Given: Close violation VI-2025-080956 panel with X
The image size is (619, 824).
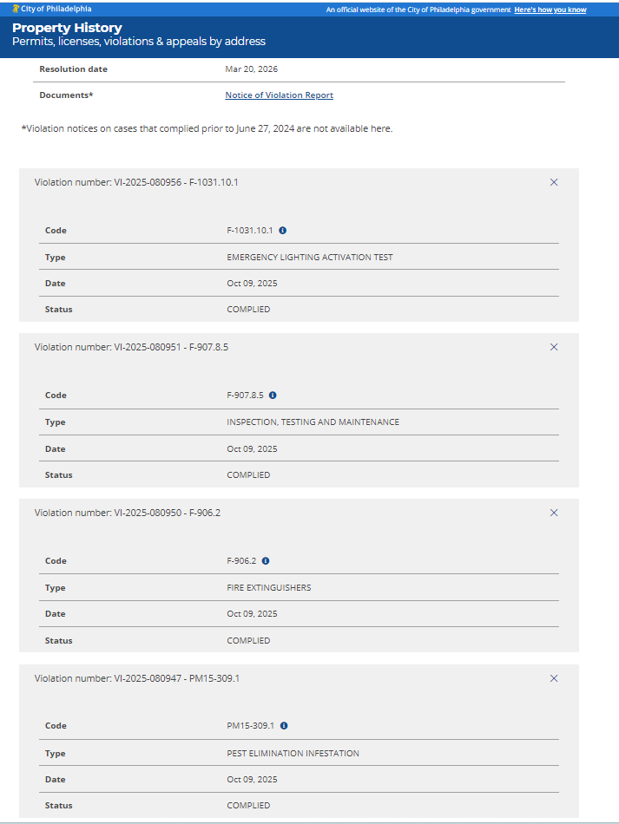Looking at the screenshot, I should click(554, 182).
